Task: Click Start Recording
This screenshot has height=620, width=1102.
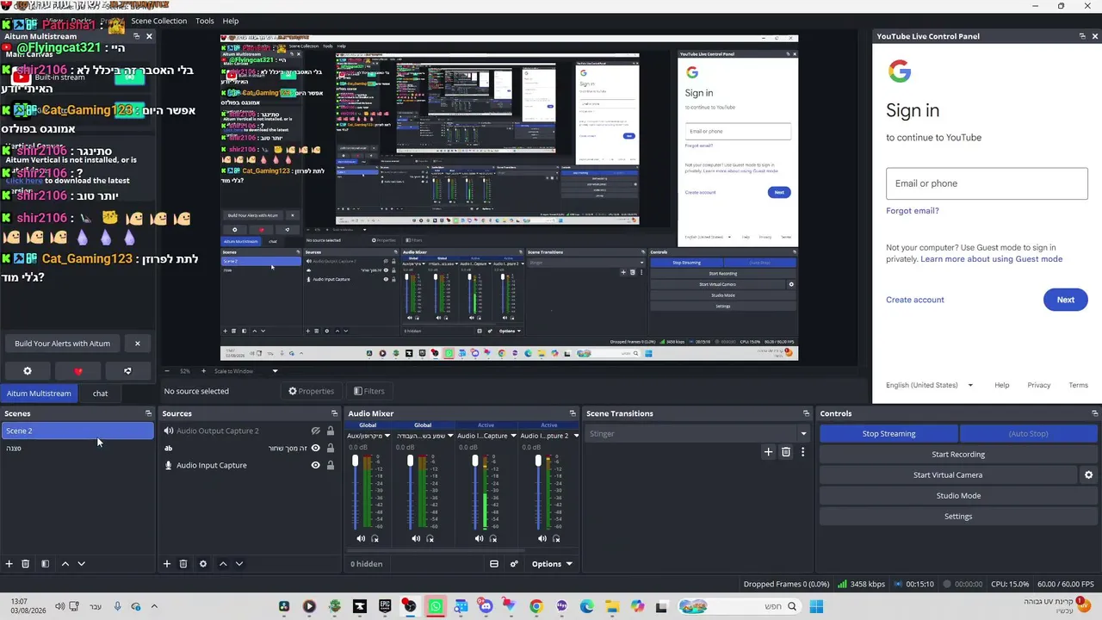Action: point(958,455)
